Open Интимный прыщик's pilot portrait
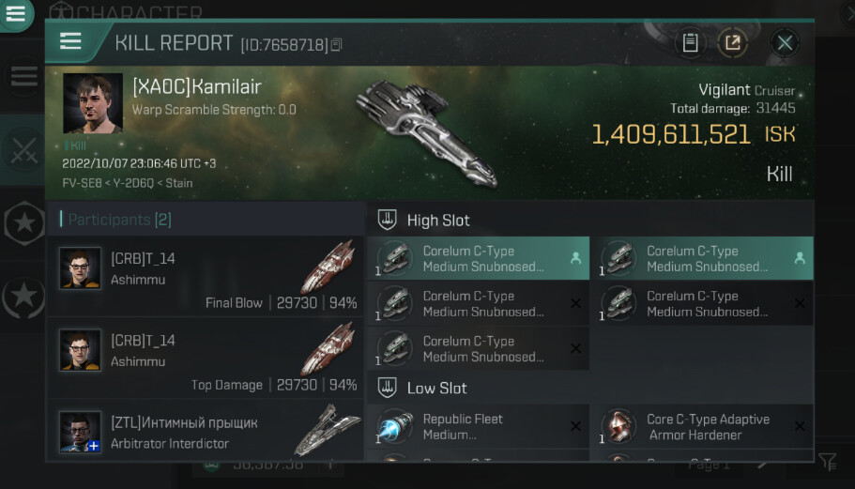855x489 pixels. click(80, 432)
